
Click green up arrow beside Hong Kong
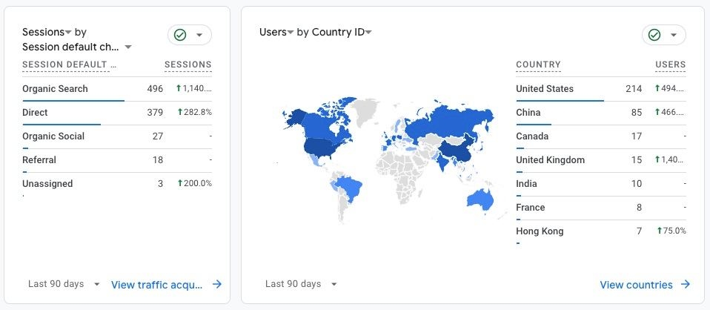pyautogui.click(x=660, y=231)
